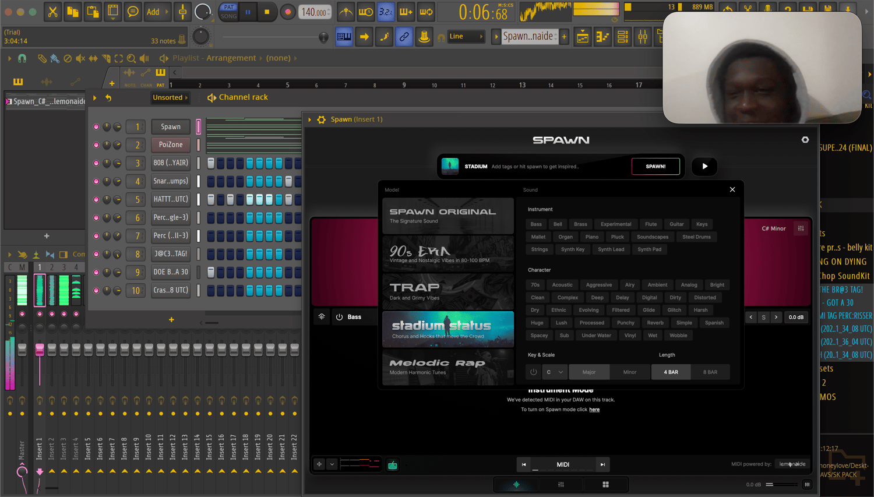
Task: Mute the PoiZone channel with its green LED
Action: coord(96,144)
